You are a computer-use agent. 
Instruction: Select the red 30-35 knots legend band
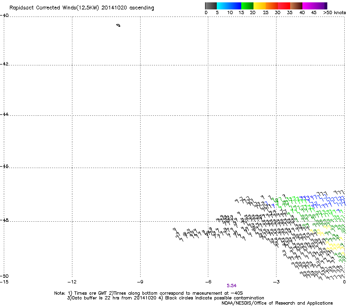coord(284,6)
